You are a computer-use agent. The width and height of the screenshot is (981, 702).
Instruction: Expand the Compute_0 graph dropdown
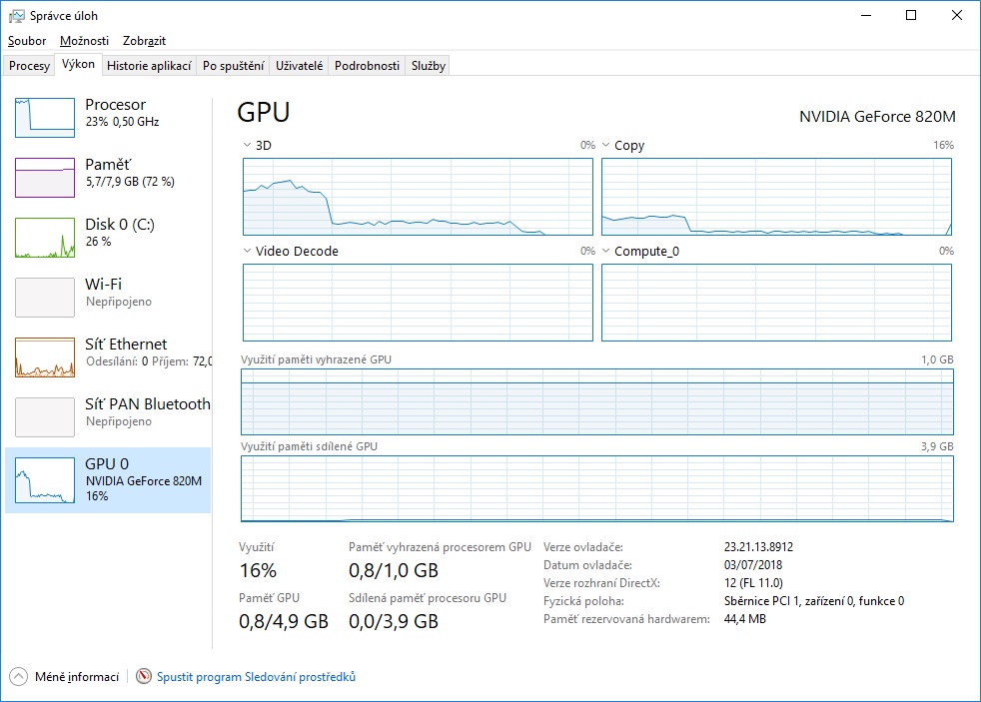coord(606,252)
